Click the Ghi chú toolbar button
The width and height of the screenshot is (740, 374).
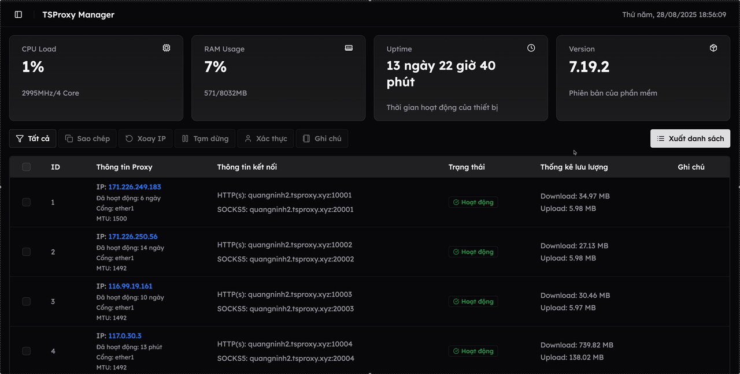point(322,139)
